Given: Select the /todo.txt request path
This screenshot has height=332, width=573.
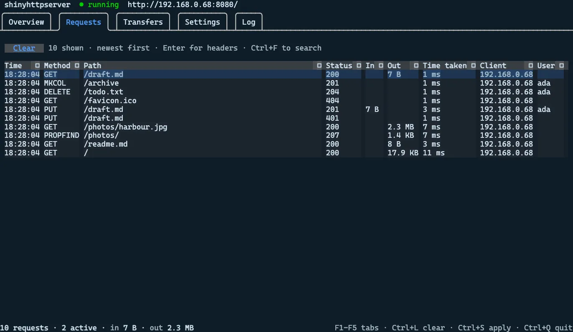Looking at the screenshot, I should click(x=104, y=92).
